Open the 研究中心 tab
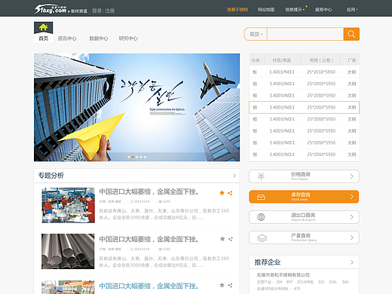Image resolution: width=392 pixels, height=294 pixels. [128, 38]
